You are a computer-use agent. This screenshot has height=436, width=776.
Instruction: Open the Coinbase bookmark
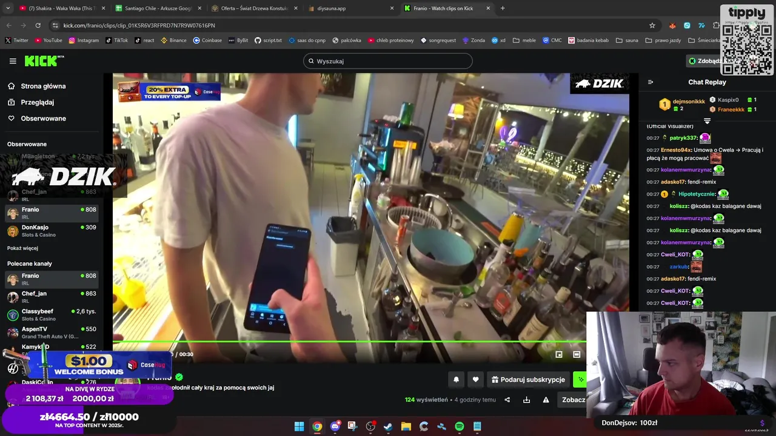click(x=207, y=41)
